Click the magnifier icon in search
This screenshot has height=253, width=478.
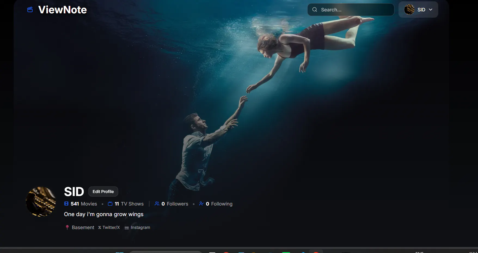pyautogui.click(x=315, y=10)
